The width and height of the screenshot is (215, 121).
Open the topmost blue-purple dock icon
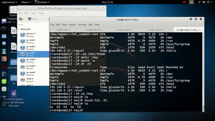click(x=4, y=21)
